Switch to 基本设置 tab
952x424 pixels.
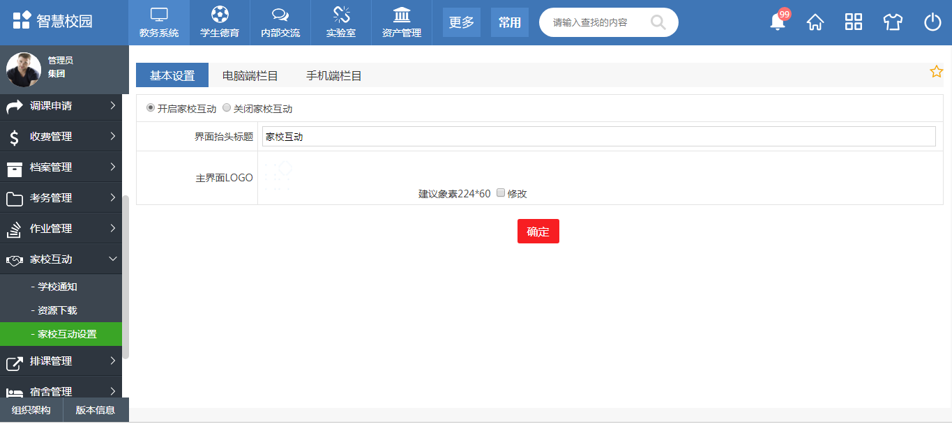click(x=172, y=75)
